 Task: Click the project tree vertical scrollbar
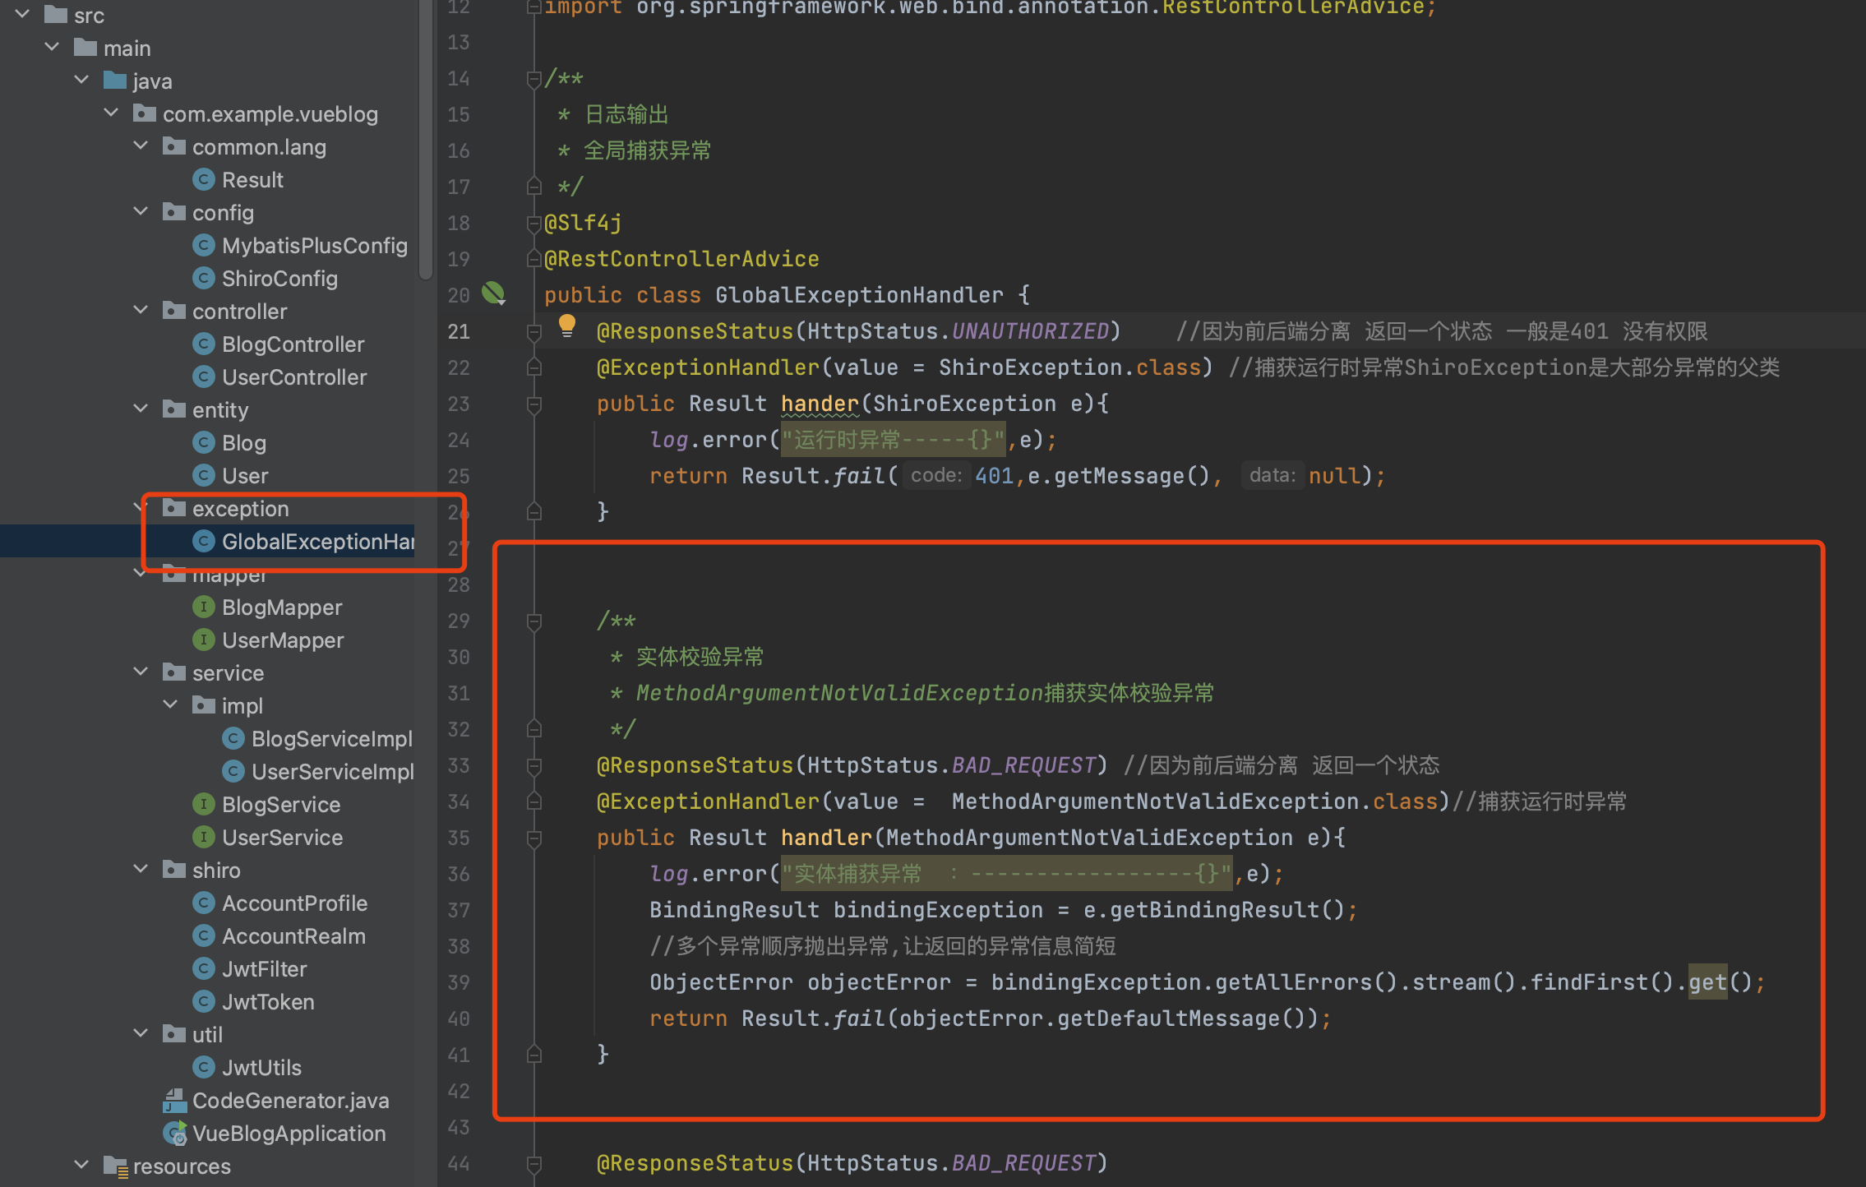point(425,140)
